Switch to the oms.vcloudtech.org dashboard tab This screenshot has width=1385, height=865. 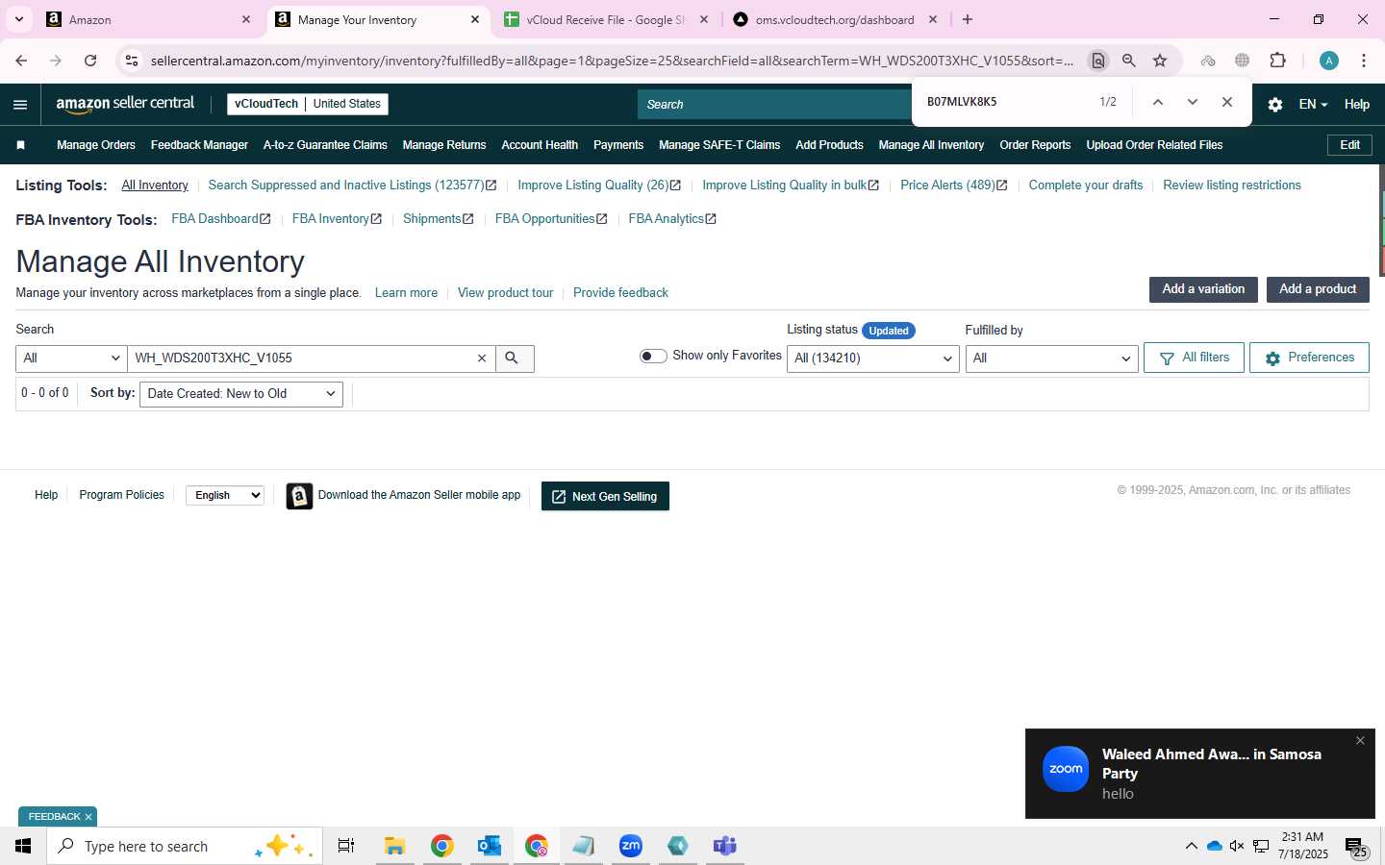pos(834,19)
